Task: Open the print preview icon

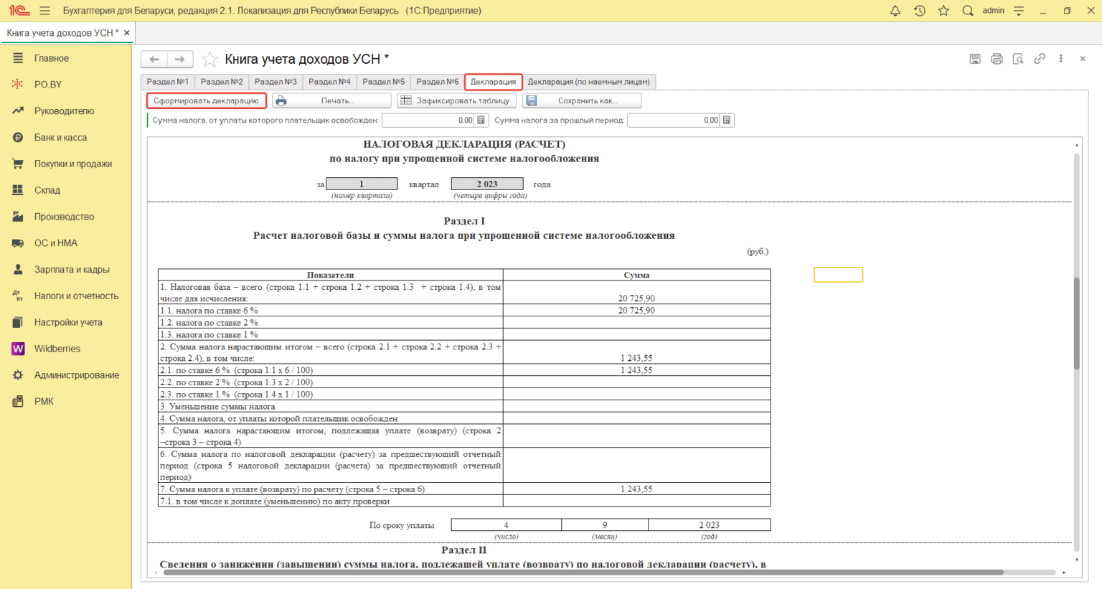Action: [x=1018, y=59]
